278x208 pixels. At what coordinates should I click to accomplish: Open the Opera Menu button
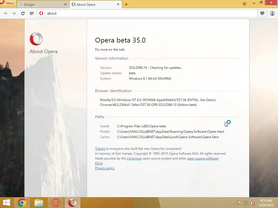(x=8, y=3)
